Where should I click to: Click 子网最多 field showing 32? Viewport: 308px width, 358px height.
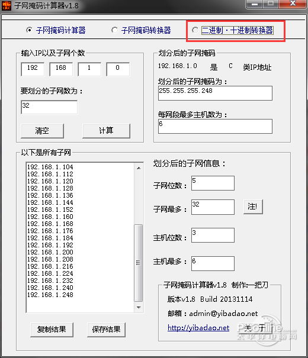click(x=213, y=207)
